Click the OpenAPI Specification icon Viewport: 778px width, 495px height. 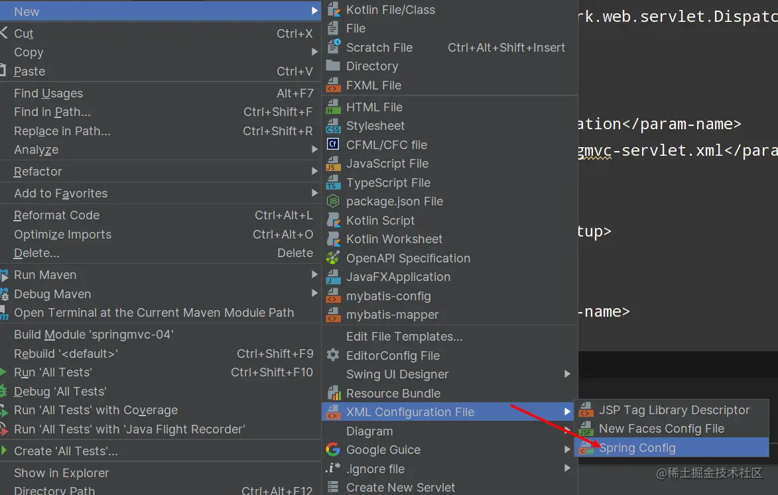coord(333,258)
